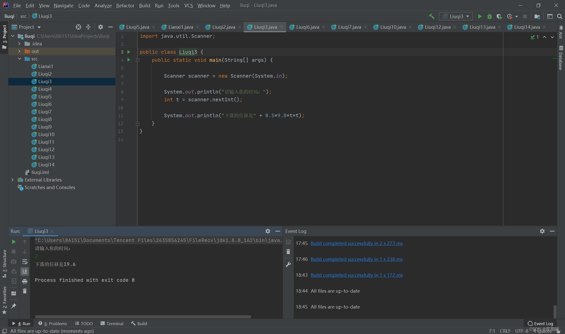Open the Event Log status bar button
This screenshot has width=565, height=334.
[x=541, y=323]
